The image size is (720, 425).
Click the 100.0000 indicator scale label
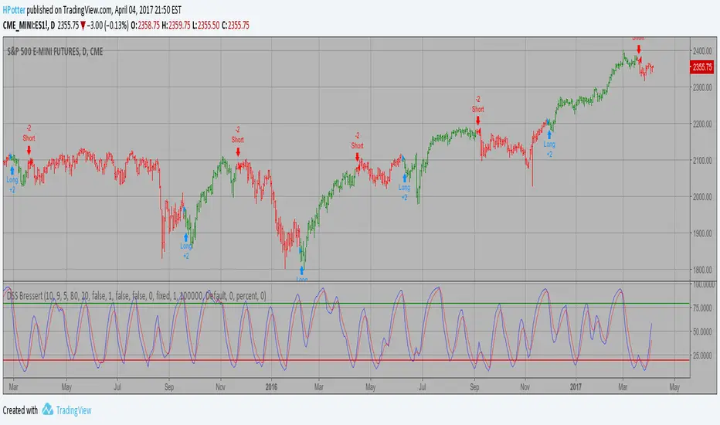point(704,285)
